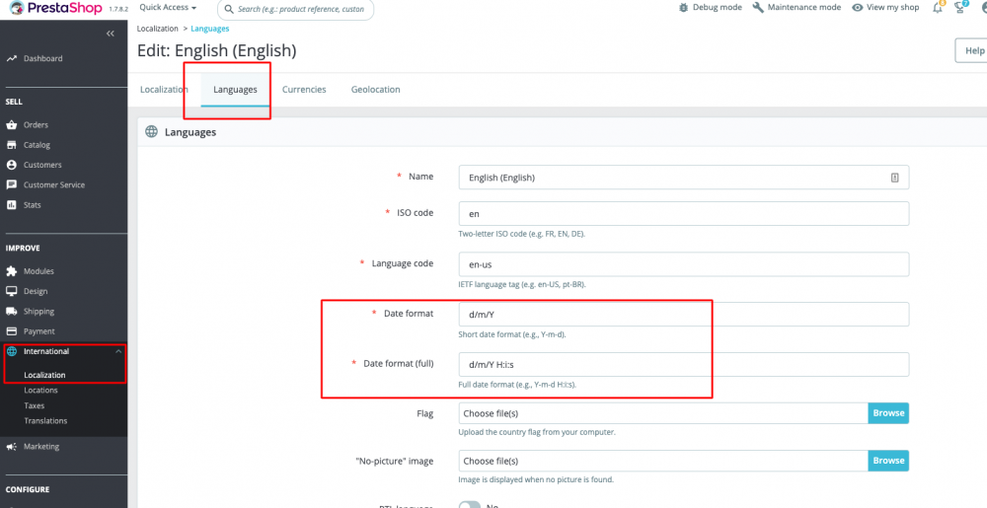Image resolution: width=987 pixels, height=508 pixels.
Task: Click Languages breadcrumb link
Action: click(209, 29)
